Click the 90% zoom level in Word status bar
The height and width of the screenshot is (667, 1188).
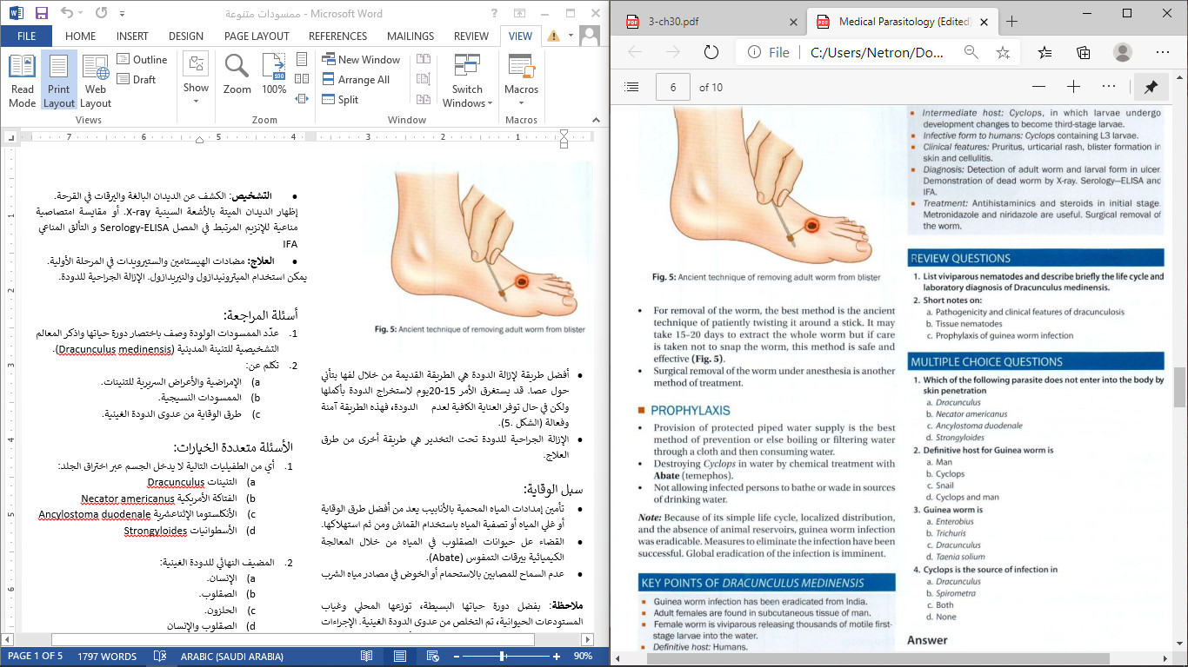pyautogui.click(x=583, y=657)
